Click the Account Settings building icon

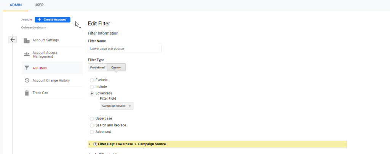[27, 41]
